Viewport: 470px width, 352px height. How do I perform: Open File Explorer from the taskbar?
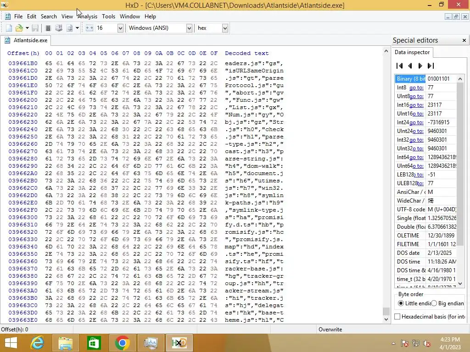[66, 343]
